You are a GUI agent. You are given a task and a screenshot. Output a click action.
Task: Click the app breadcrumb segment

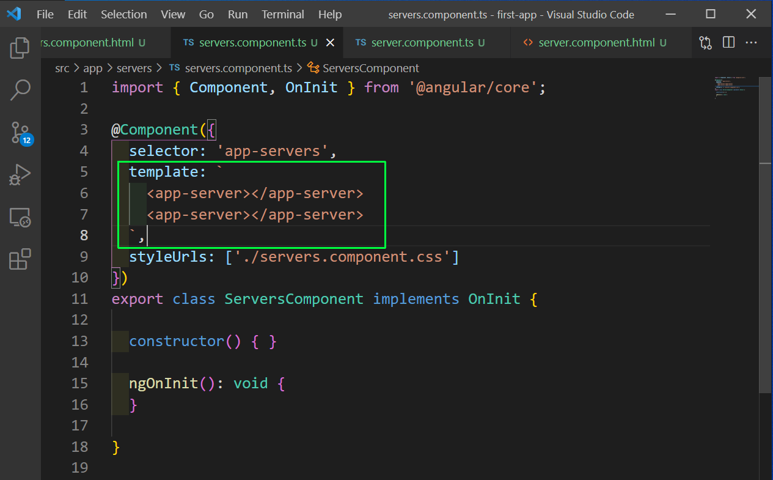(x=93, y=68)
